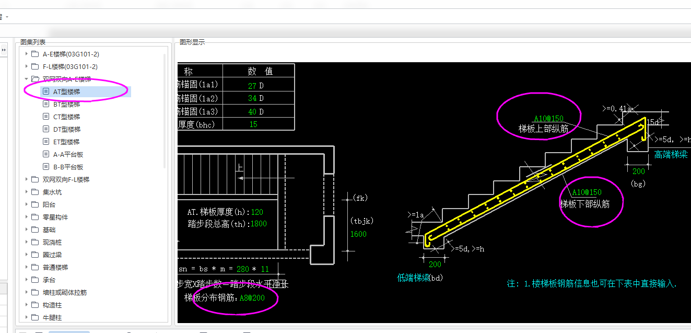Open the small dropdown arrow at top left
691x333 pixels.
7,17
